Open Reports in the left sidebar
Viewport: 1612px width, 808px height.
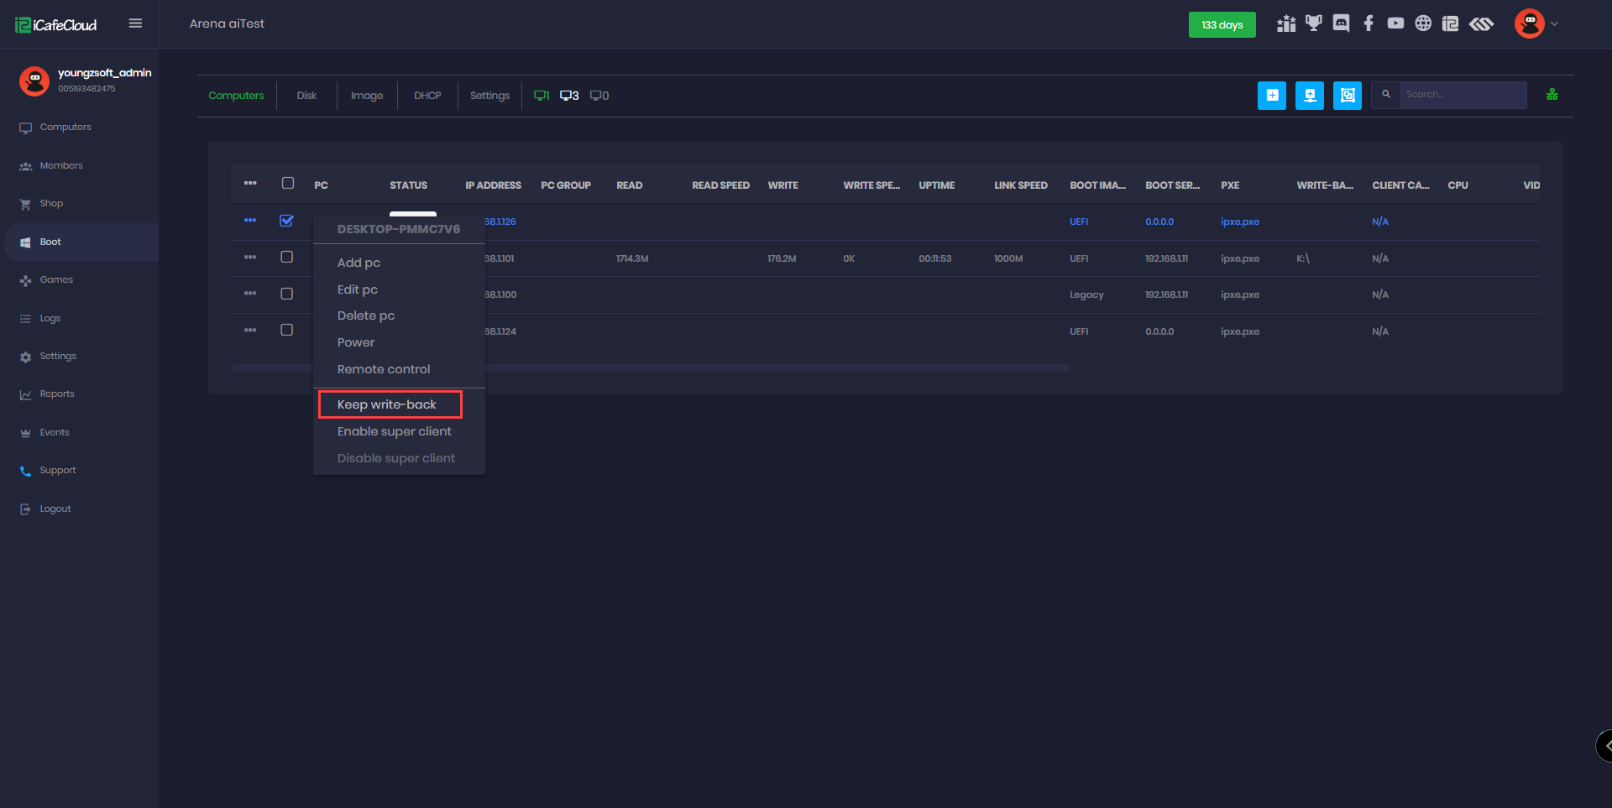tap(57, 394)
